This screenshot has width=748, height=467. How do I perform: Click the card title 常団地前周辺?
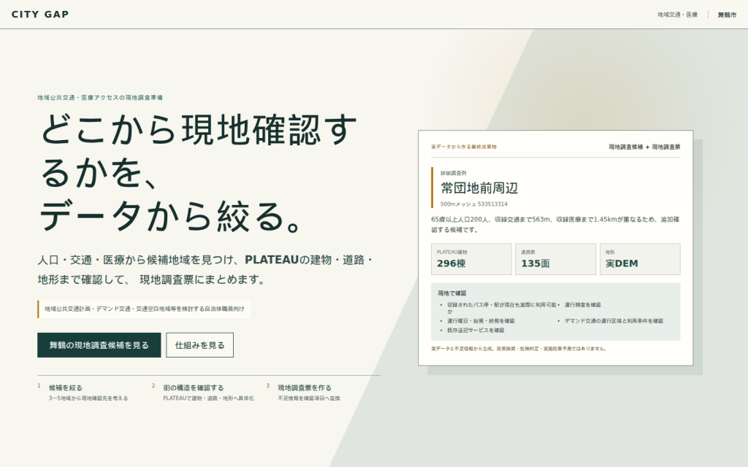tap(479, 188)
